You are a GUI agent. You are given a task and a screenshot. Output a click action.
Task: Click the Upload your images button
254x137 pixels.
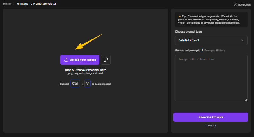click(80, 60)
